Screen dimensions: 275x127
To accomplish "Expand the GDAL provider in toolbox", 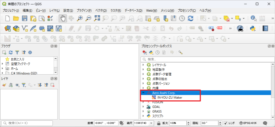I will (143, 107).
